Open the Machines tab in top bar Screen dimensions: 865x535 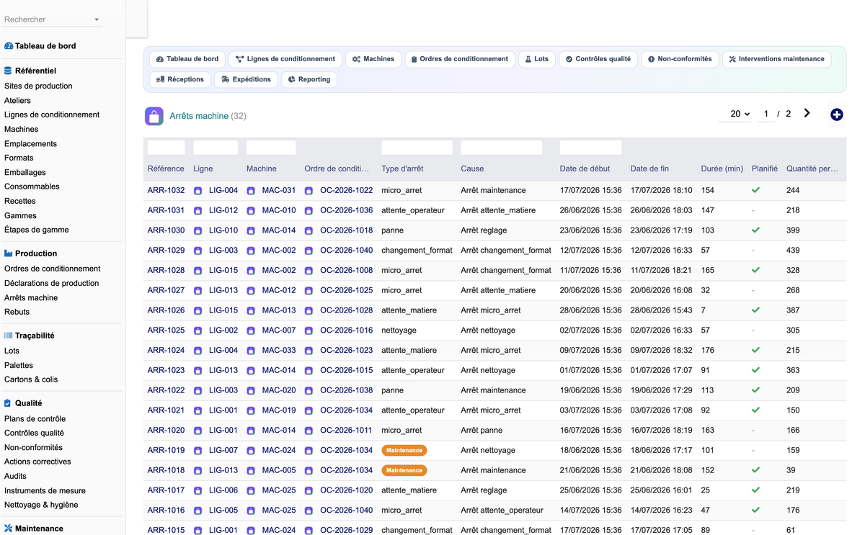373,59
